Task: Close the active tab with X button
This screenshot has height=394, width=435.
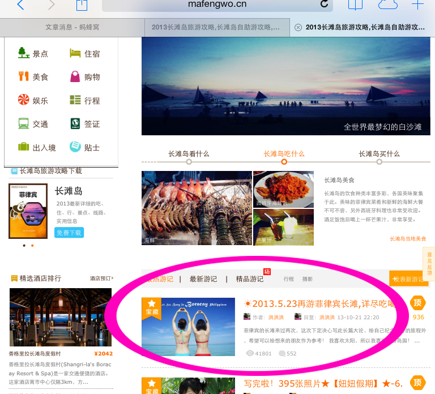Action: coord(298,27)
